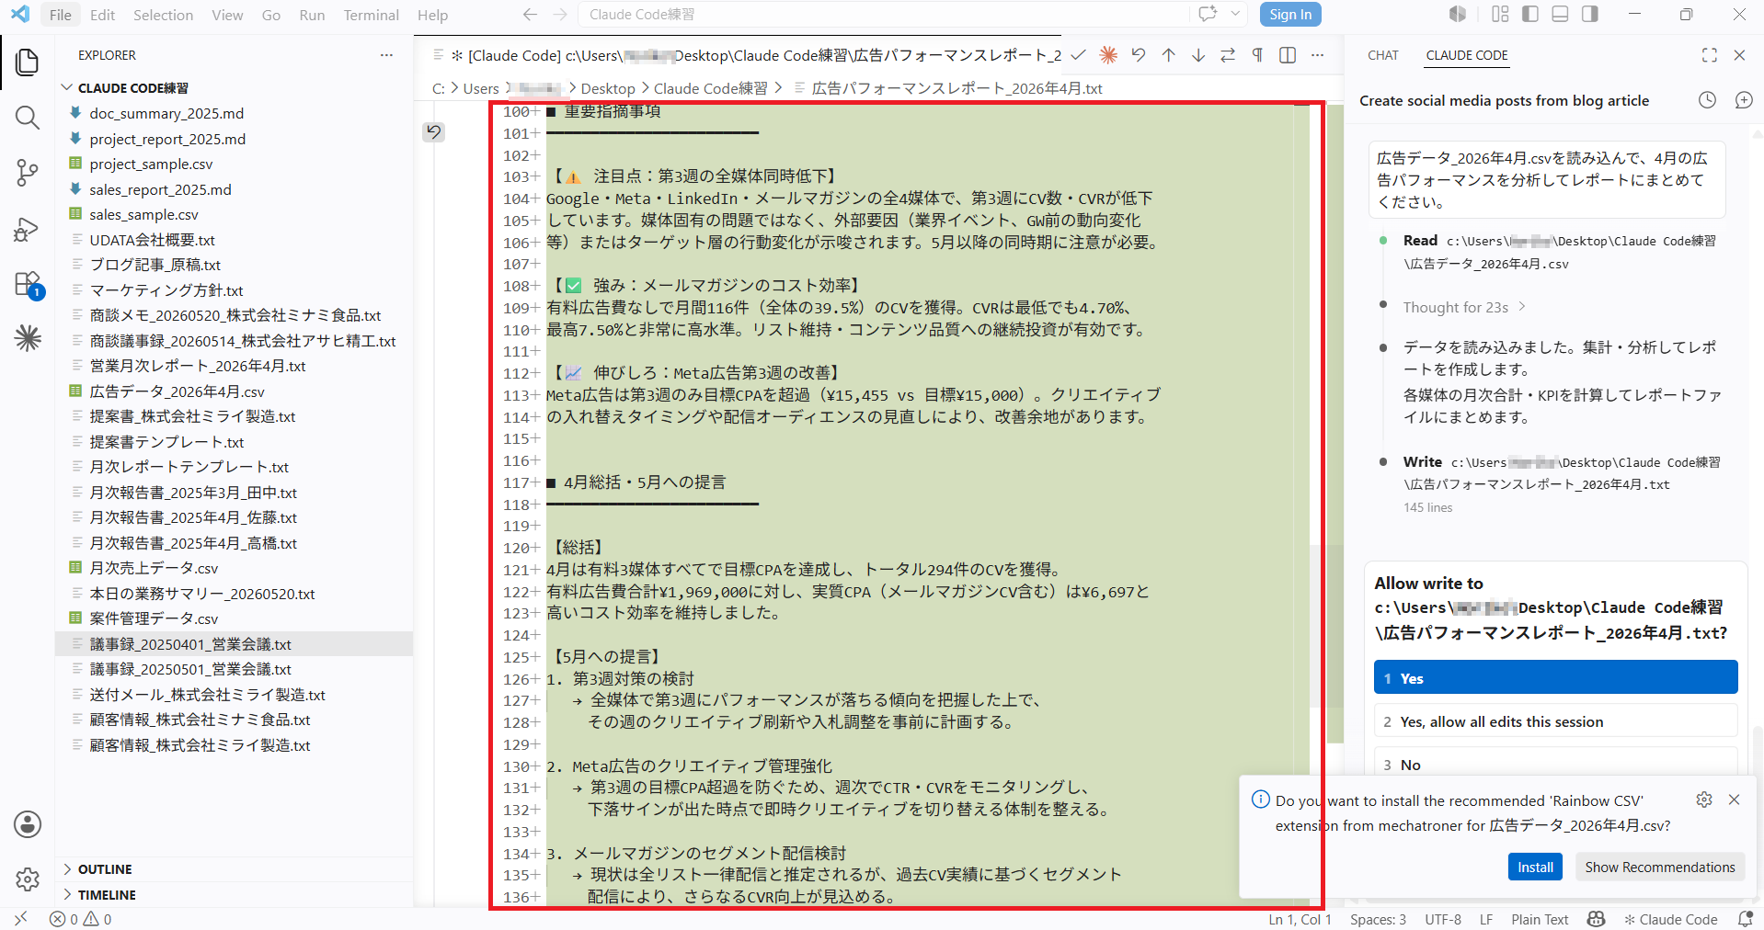Open the Run and Debug view
The width and height of the screenshot is (1764, 930).
coord(28,229)
